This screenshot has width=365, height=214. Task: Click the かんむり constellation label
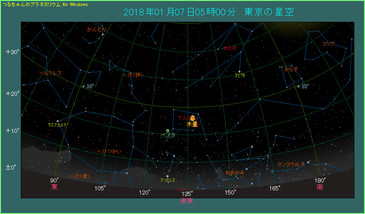click(96, 29)
